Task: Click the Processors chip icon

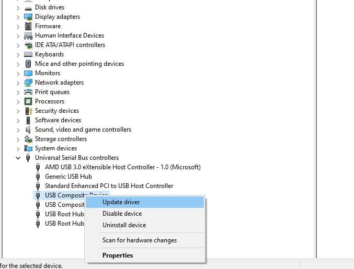Action: (x=28, y=101)
